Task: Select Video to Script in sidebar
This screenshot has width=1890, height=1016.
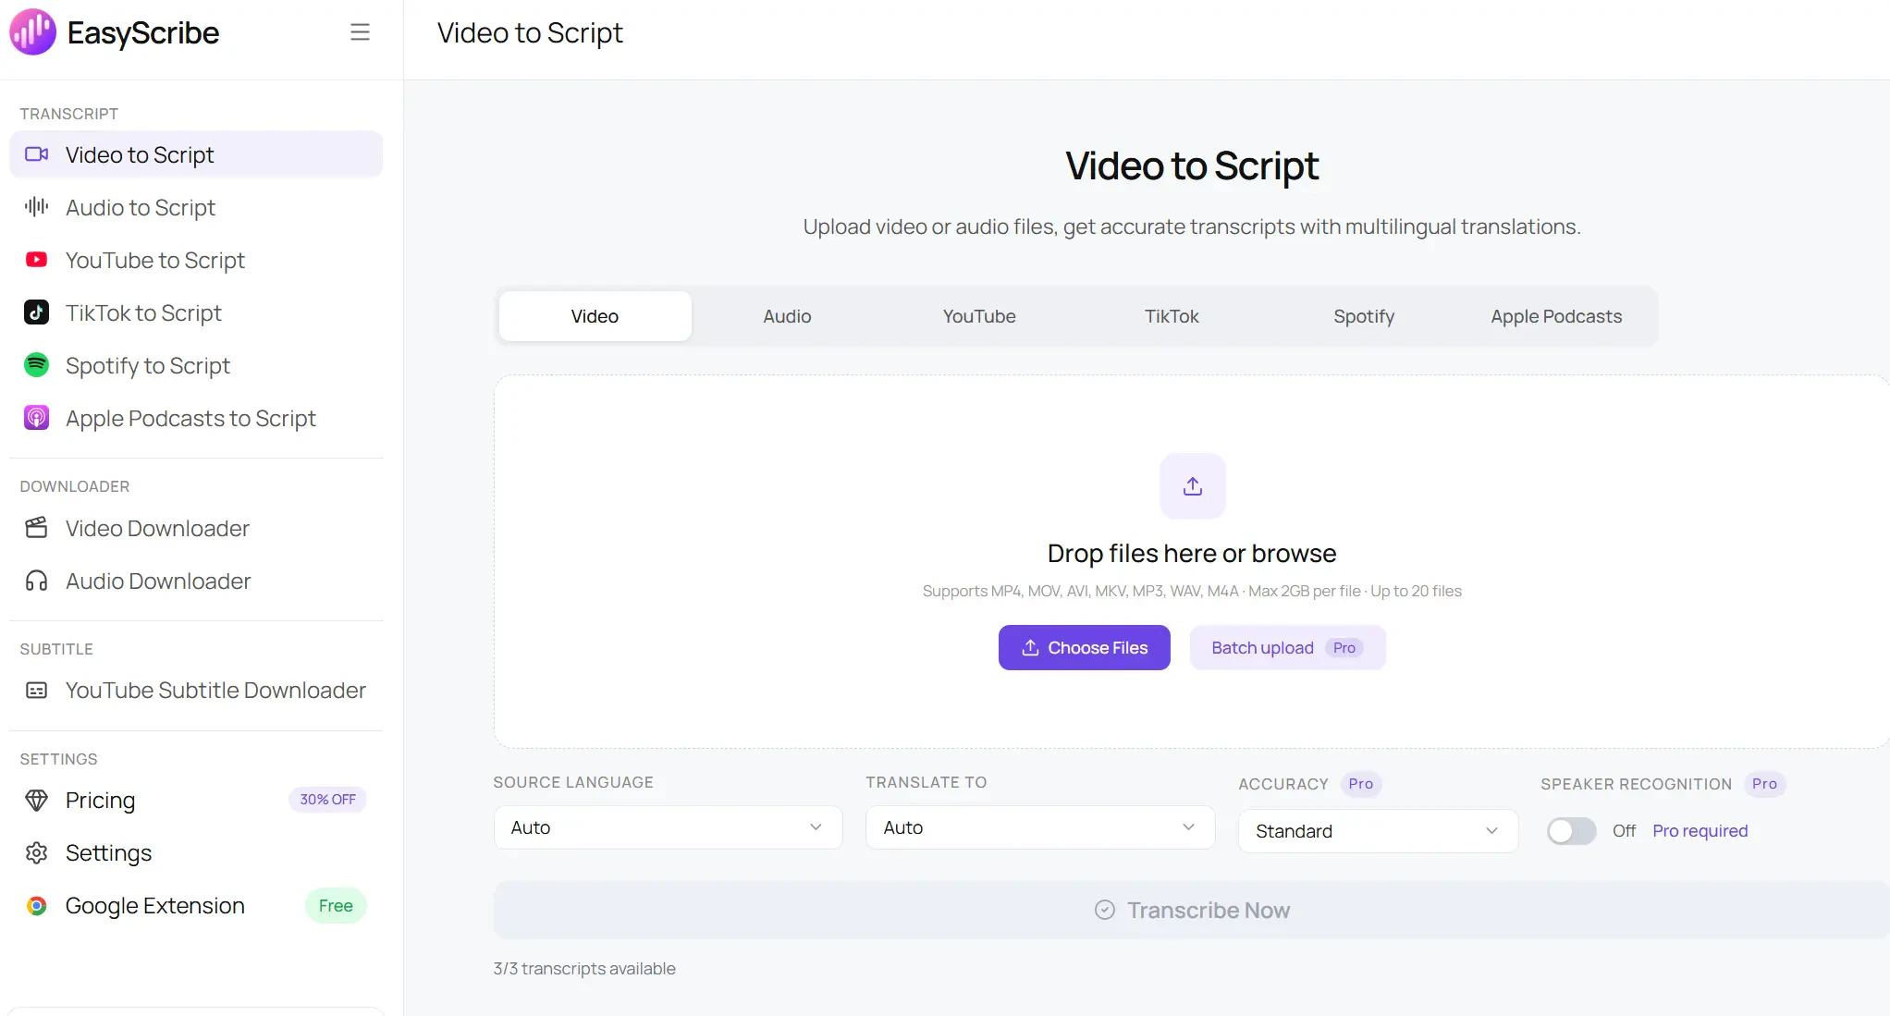Action: click(x=196, y=154)
